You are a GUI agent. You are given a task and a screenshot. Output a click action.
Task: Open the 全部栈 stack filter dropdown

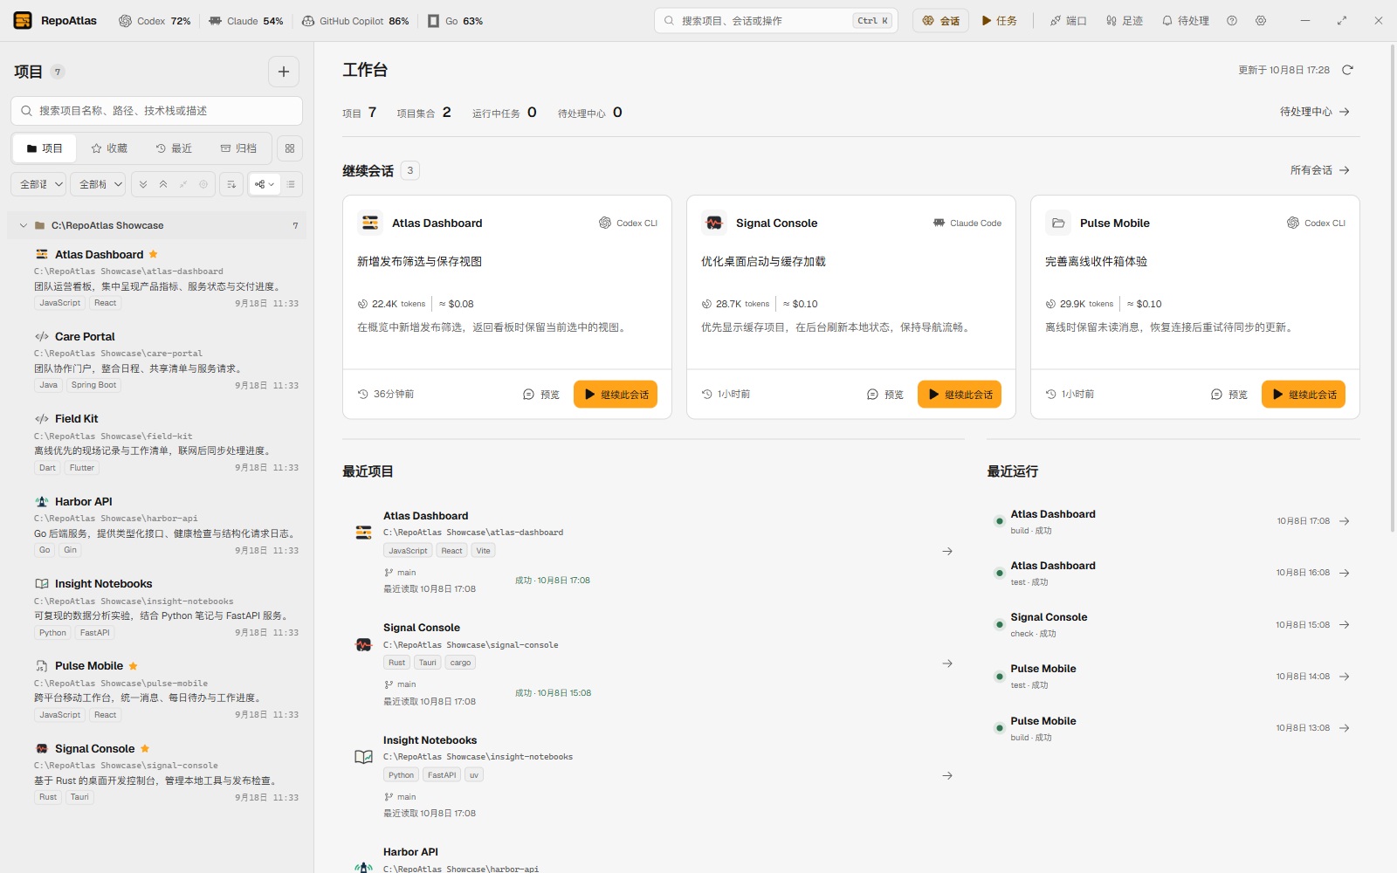coord(99,184)
